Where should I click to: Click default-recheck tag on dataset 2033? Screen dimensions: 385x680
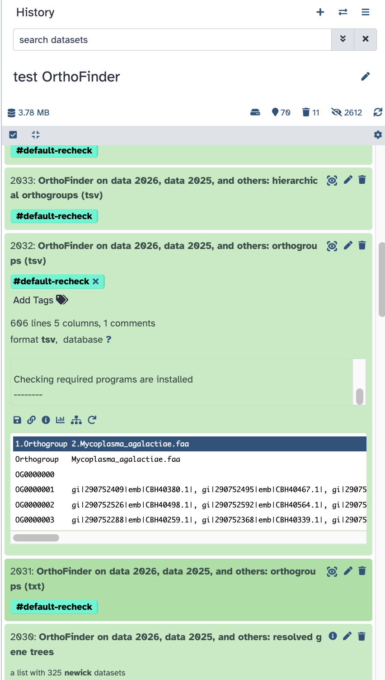(54, 216)
